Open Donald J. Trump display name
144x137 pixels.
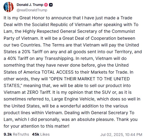[x=30, y=5]
